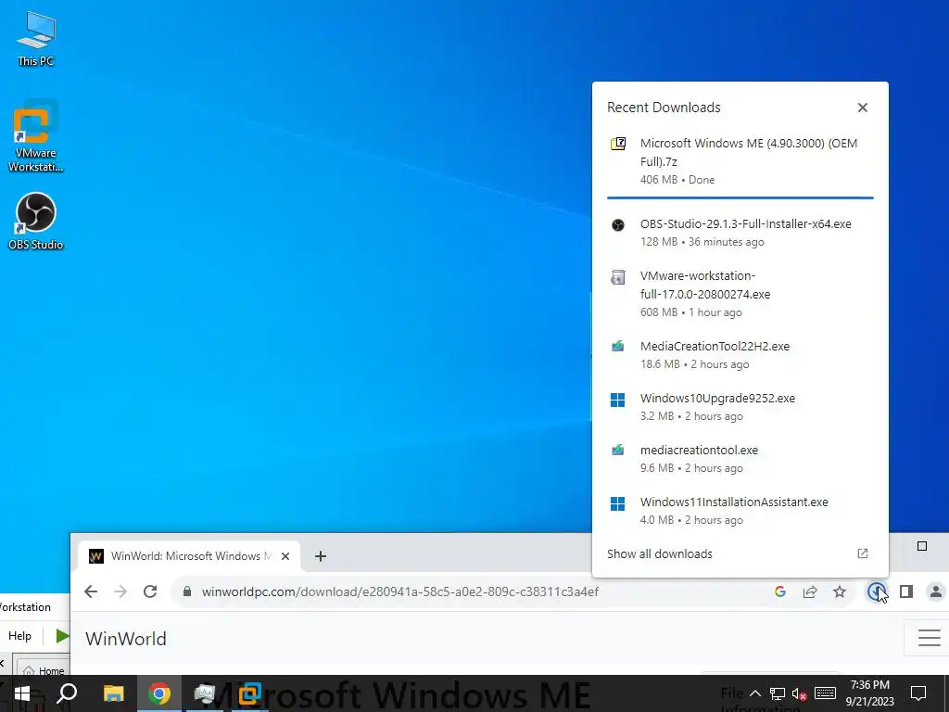Image resolution: width=949 pixels, height=712 pixels.
Task: Open mediacreationtool.exe download entry
Action: click(740, 459)
